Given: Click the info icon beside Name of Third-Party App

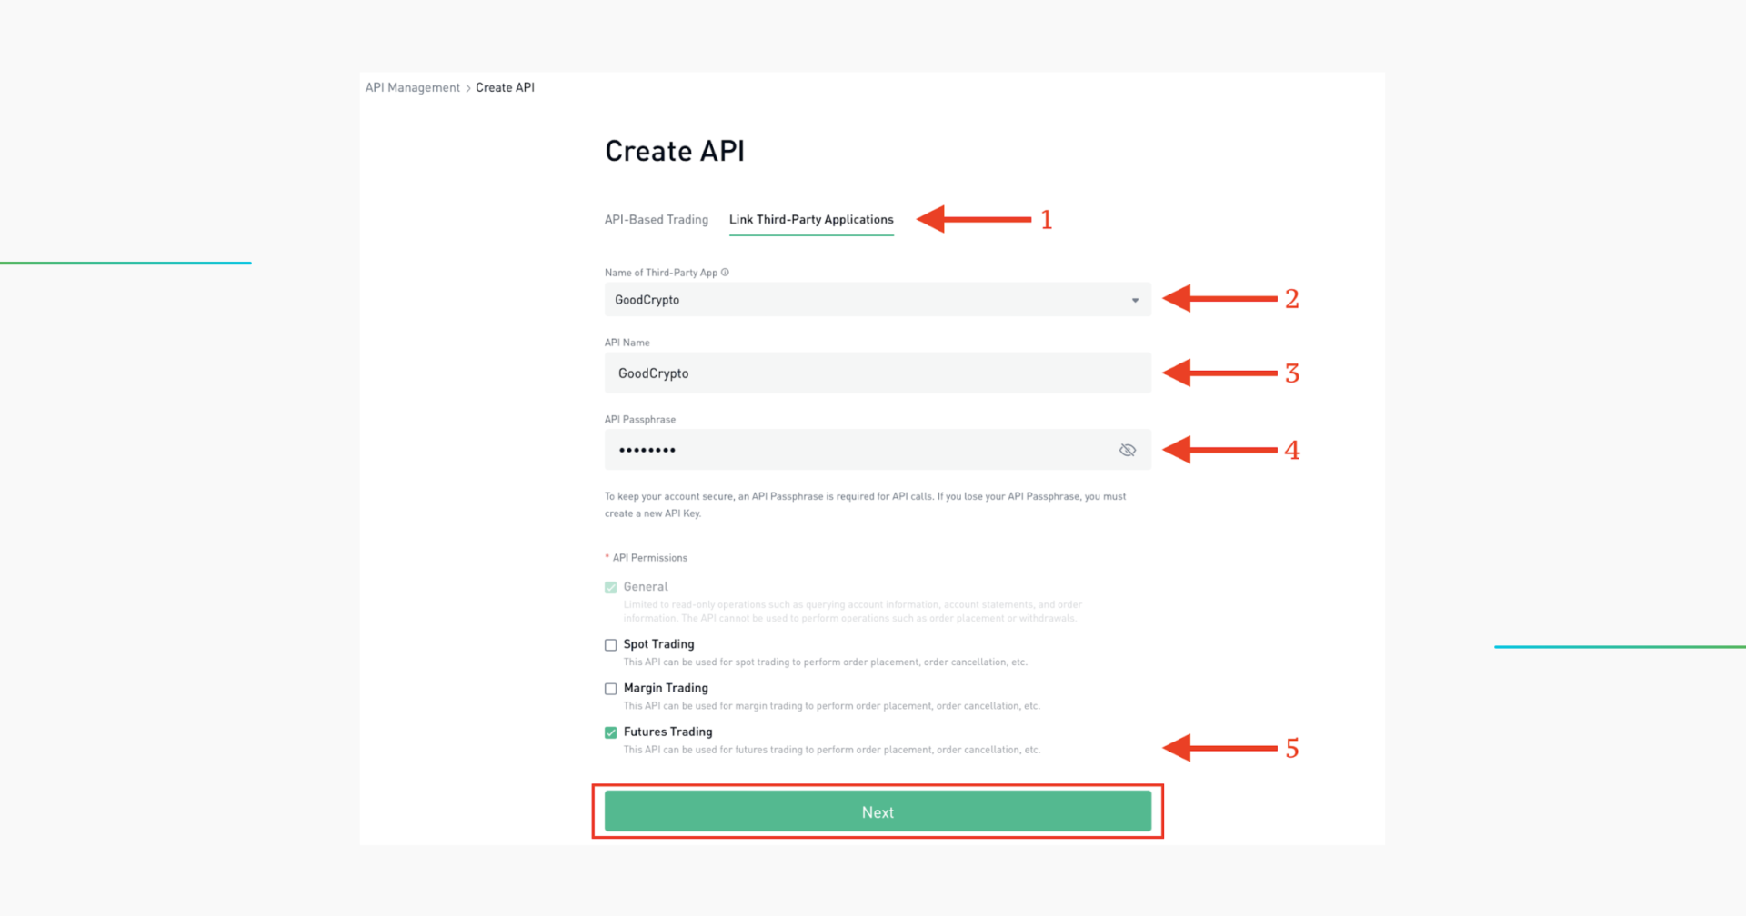Looking at the screenshot, I should pyautogui.click(x=726, y=272).
